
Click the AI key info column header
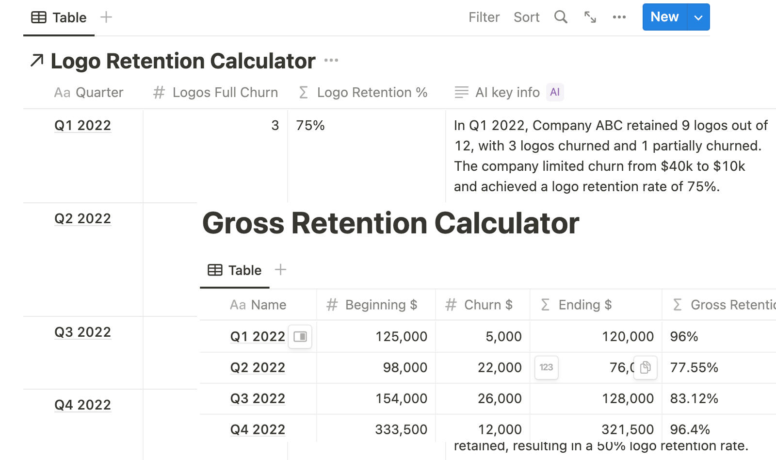(507, 92)
